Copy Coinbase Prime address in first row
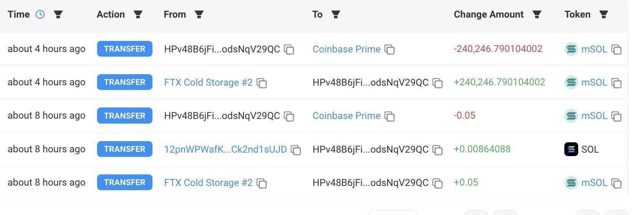635x215 pixels. (390, 49)
